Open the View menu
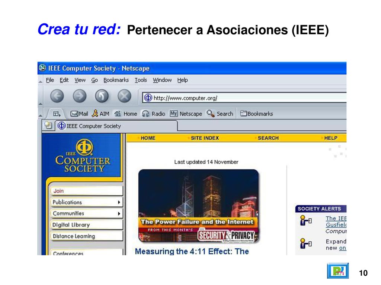The height and width of the screenshot is (285, 381). [x=80, y=80]
